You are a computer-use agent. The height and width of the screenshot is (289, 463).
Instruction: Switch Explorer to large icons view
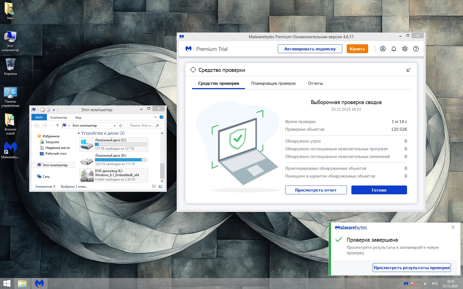coord(161,186)
